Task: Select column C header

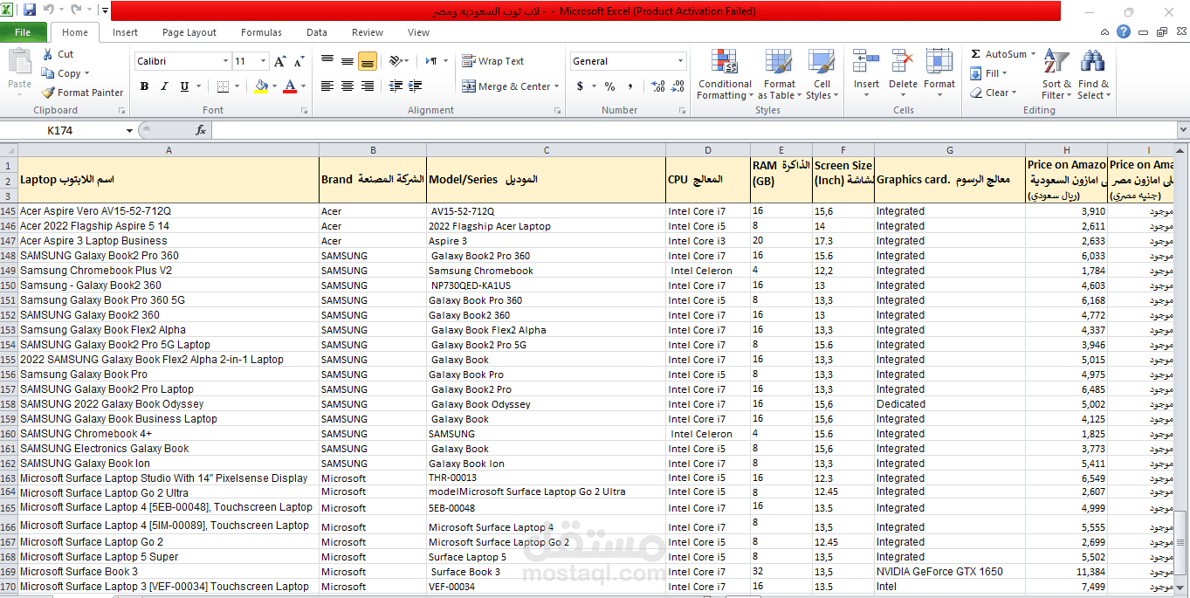Action: point(547,150)
